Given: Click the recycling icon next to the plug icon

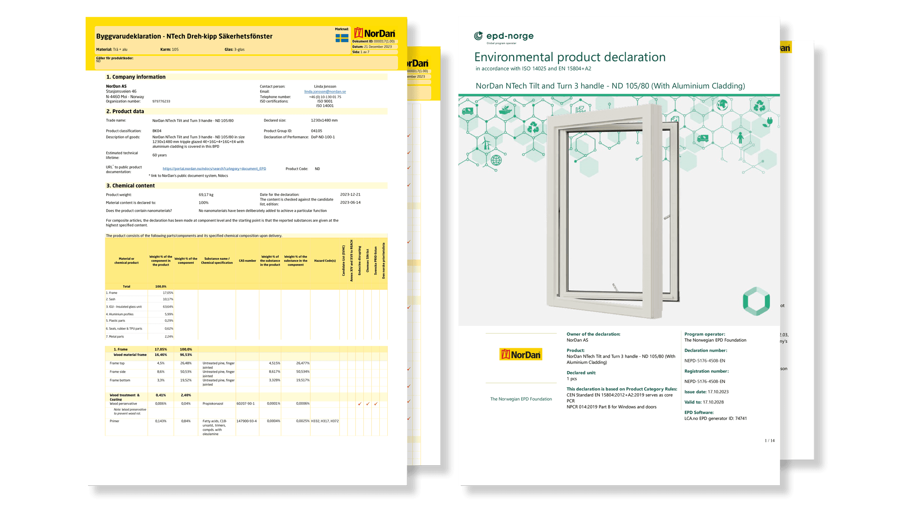Looking at the screenshot, I should [x=759, y=106].
